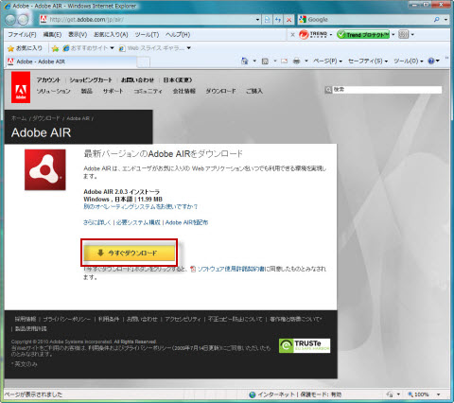Click the Internet zone globe icon in status bar

point(253,394)
